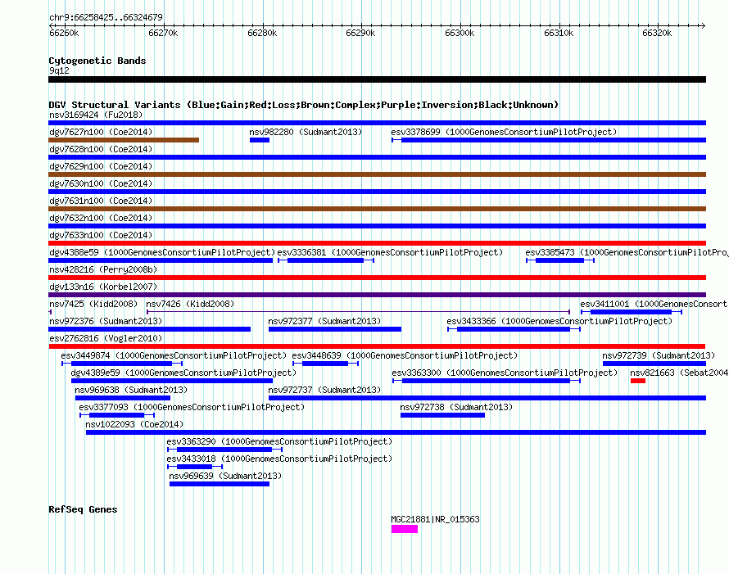Click the 66310k ruler position

coord(559,33)
